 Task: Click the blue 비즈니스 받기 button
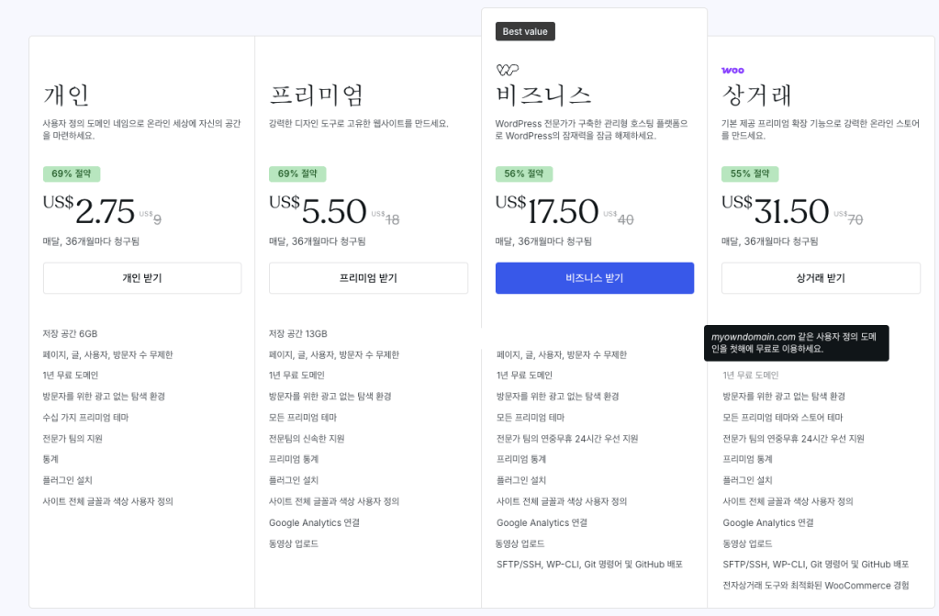(x=595, y=278)
